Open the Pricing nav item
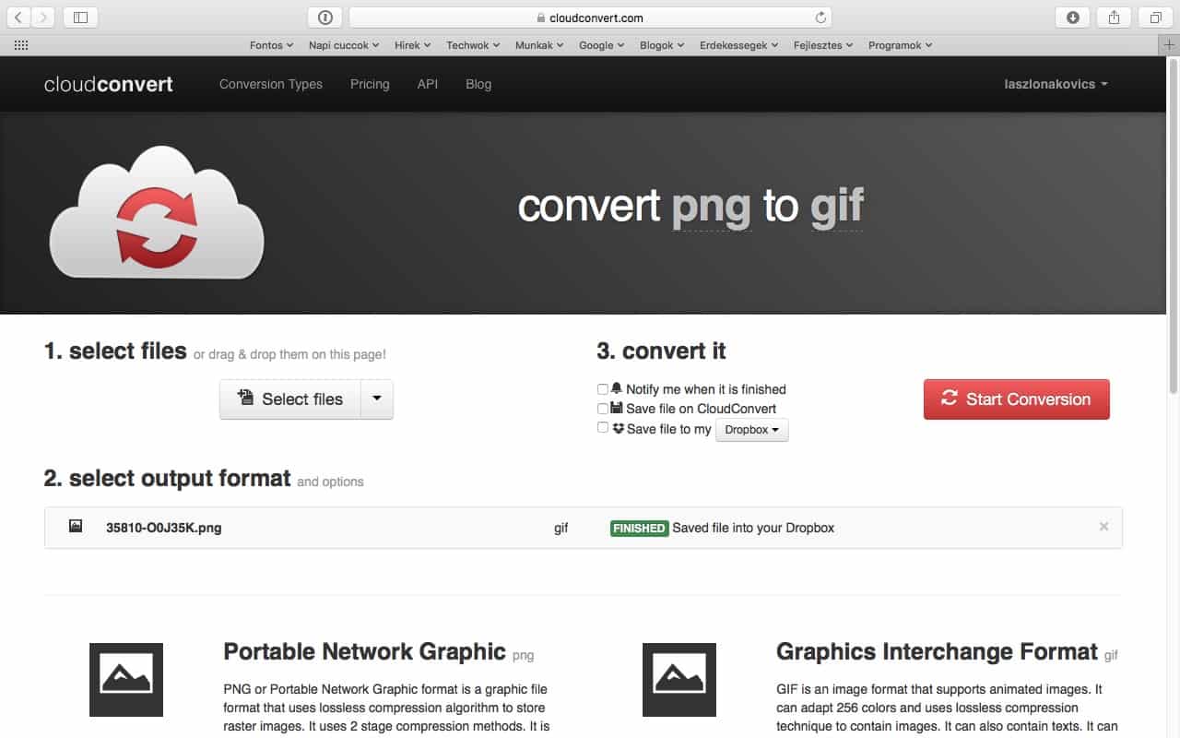Screen dimensions: 1180x738 [x=370, y=84]
